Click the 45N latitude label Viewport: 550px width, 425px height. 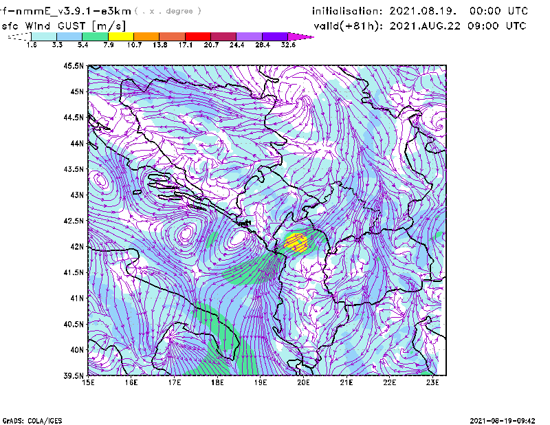77,91
